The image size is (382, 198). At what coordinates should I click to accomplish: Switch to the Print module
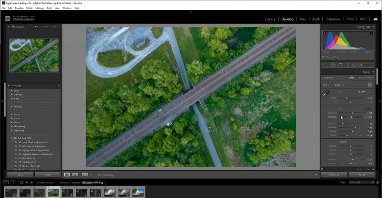click(350, 19)
